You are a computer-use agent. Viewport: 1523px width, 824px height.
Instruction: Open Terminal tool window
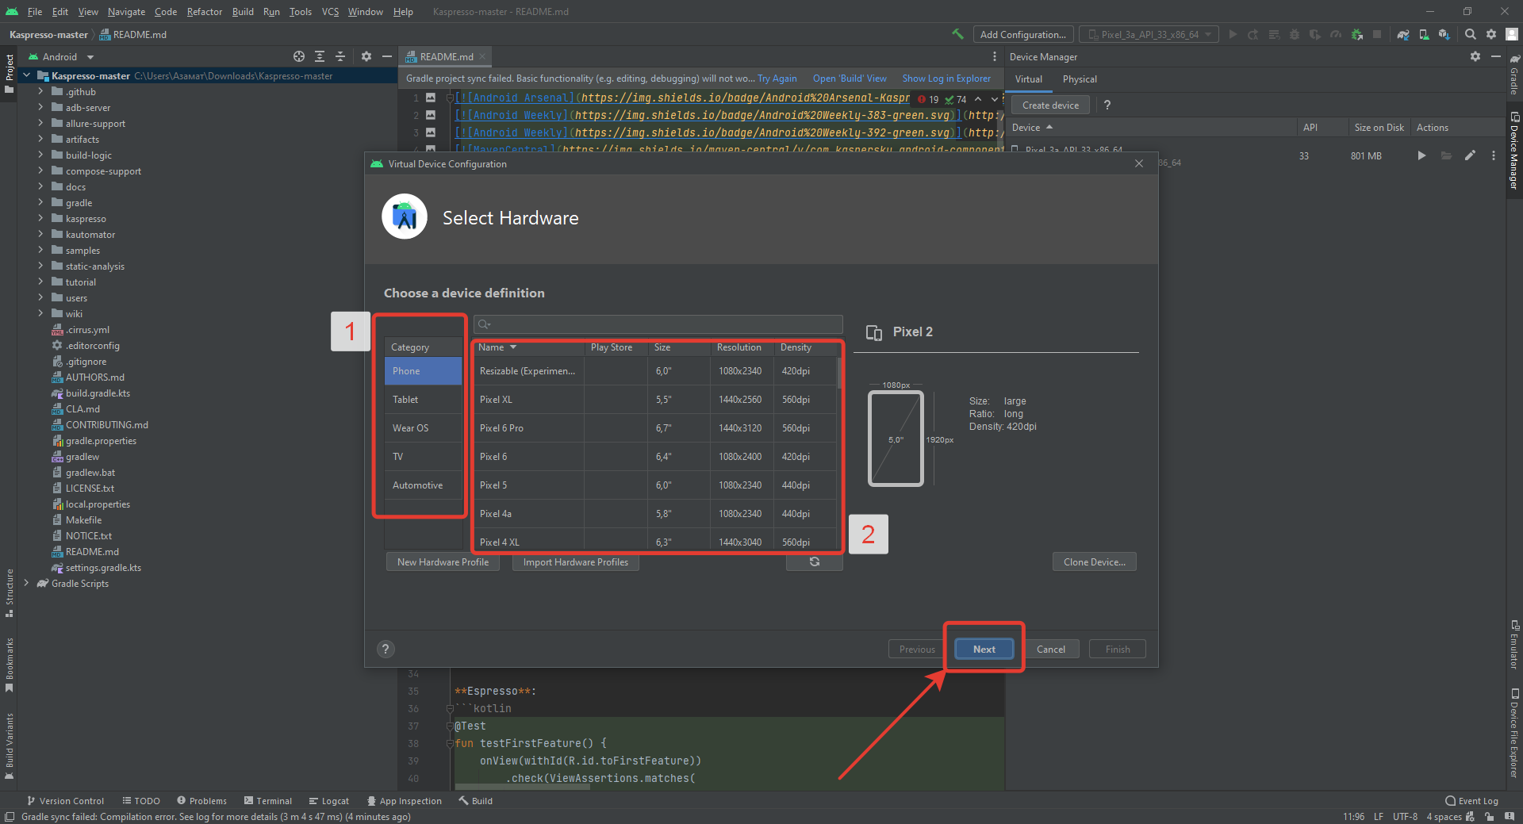[x=268, y=800]
